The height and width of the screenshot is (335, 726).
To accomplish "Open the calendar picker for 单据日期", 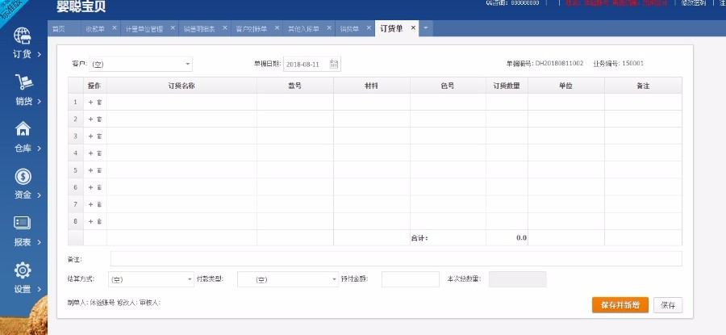I will coord(334,64).
